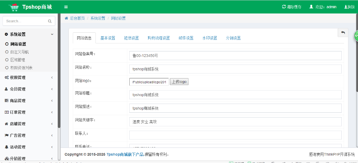This screenshot has width=358, height=163.
Task: Click the sidebar vertical scrollbar
Action: coord(59,71)
